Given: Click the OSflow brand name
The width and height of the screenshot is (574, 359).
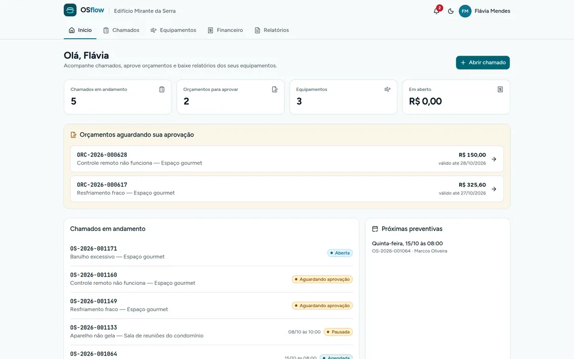Looking at the screenshot, I should point(92,10).
